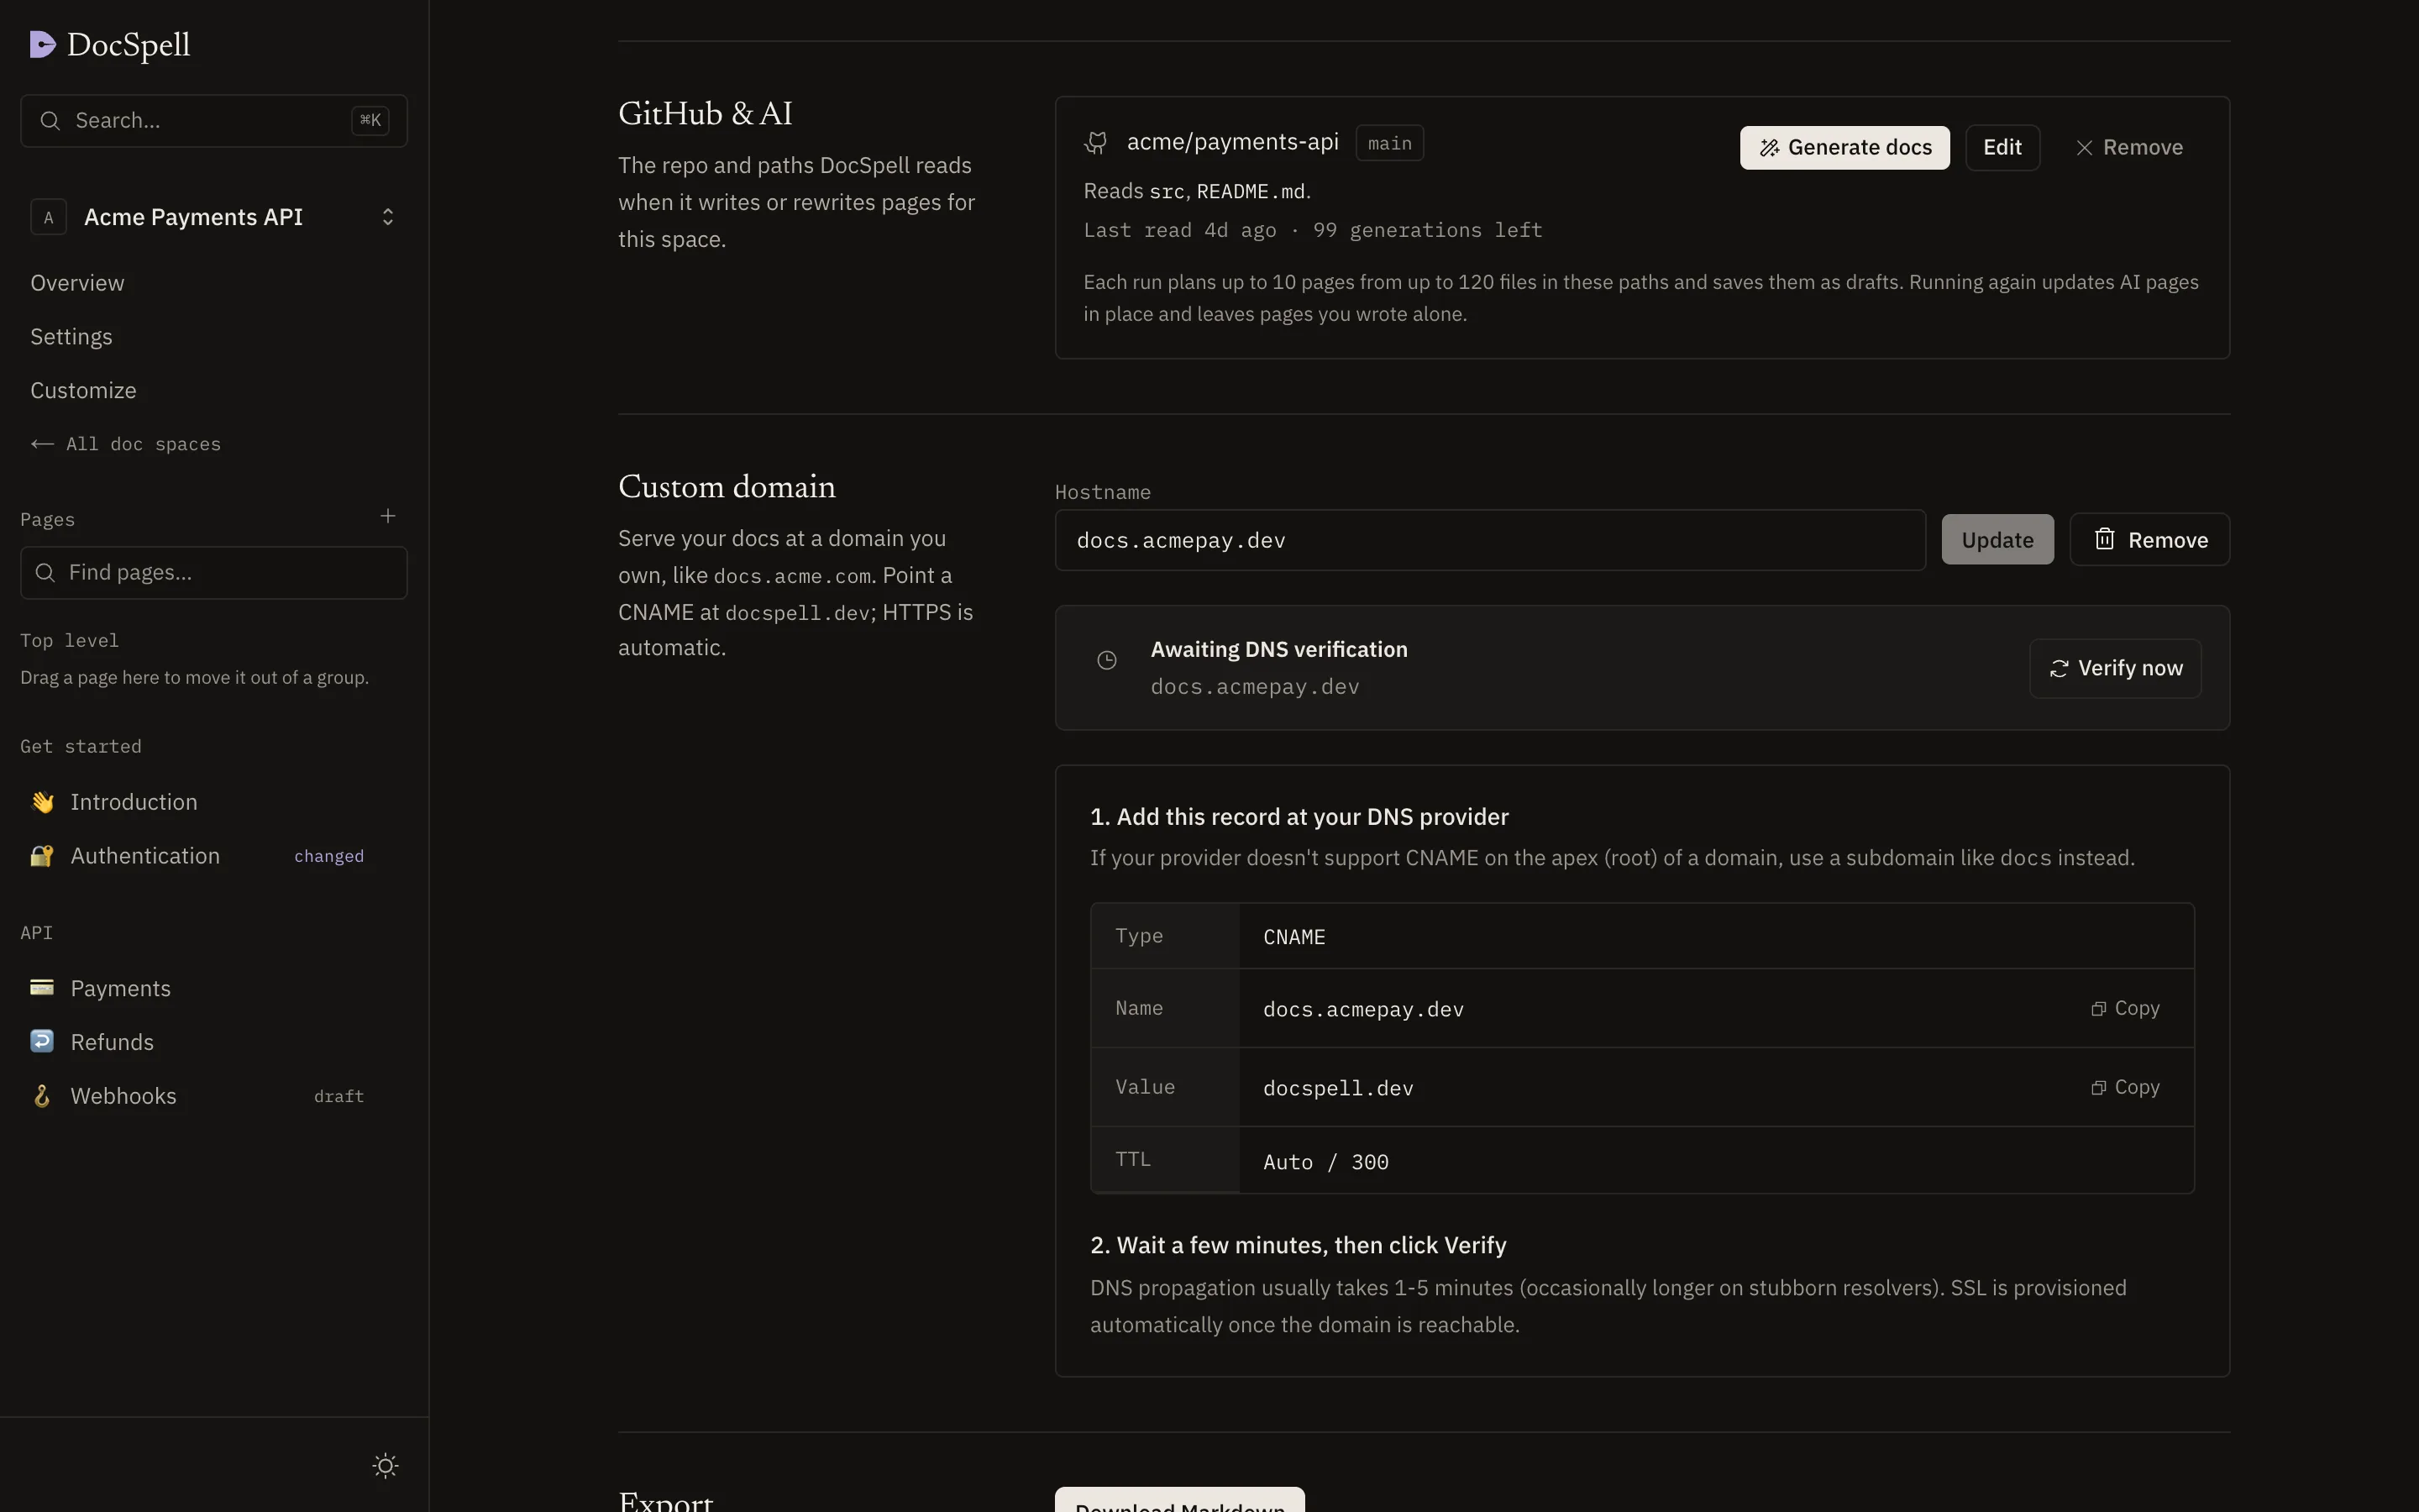The width and height of the screenshot is (2419, 1512).
Task: Click the 'draft' badge on Webhooks
Action: pos(338,1096)
